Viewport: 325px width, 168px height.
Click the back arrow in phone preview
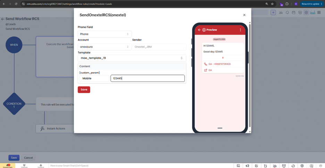199,30
